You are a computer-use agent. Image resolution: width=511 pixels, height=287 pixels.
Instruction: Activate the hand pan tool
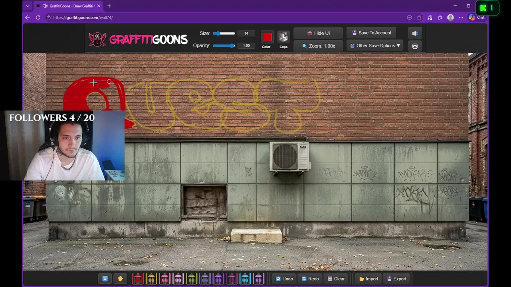(x=120, y=279)
